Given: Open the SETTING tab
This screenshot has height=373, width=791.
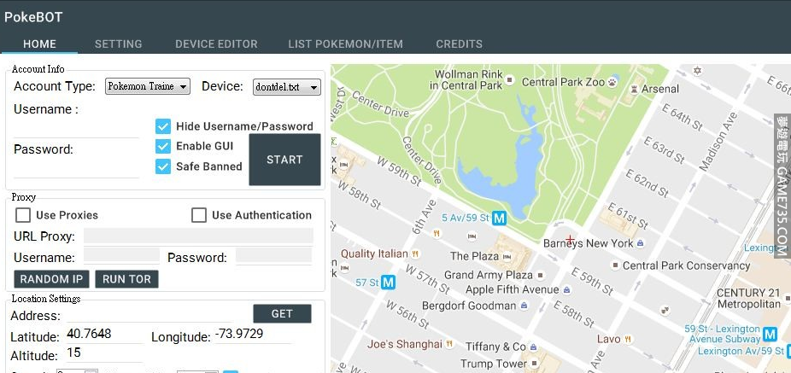Looking at the screenshot, I should point(118,44).
